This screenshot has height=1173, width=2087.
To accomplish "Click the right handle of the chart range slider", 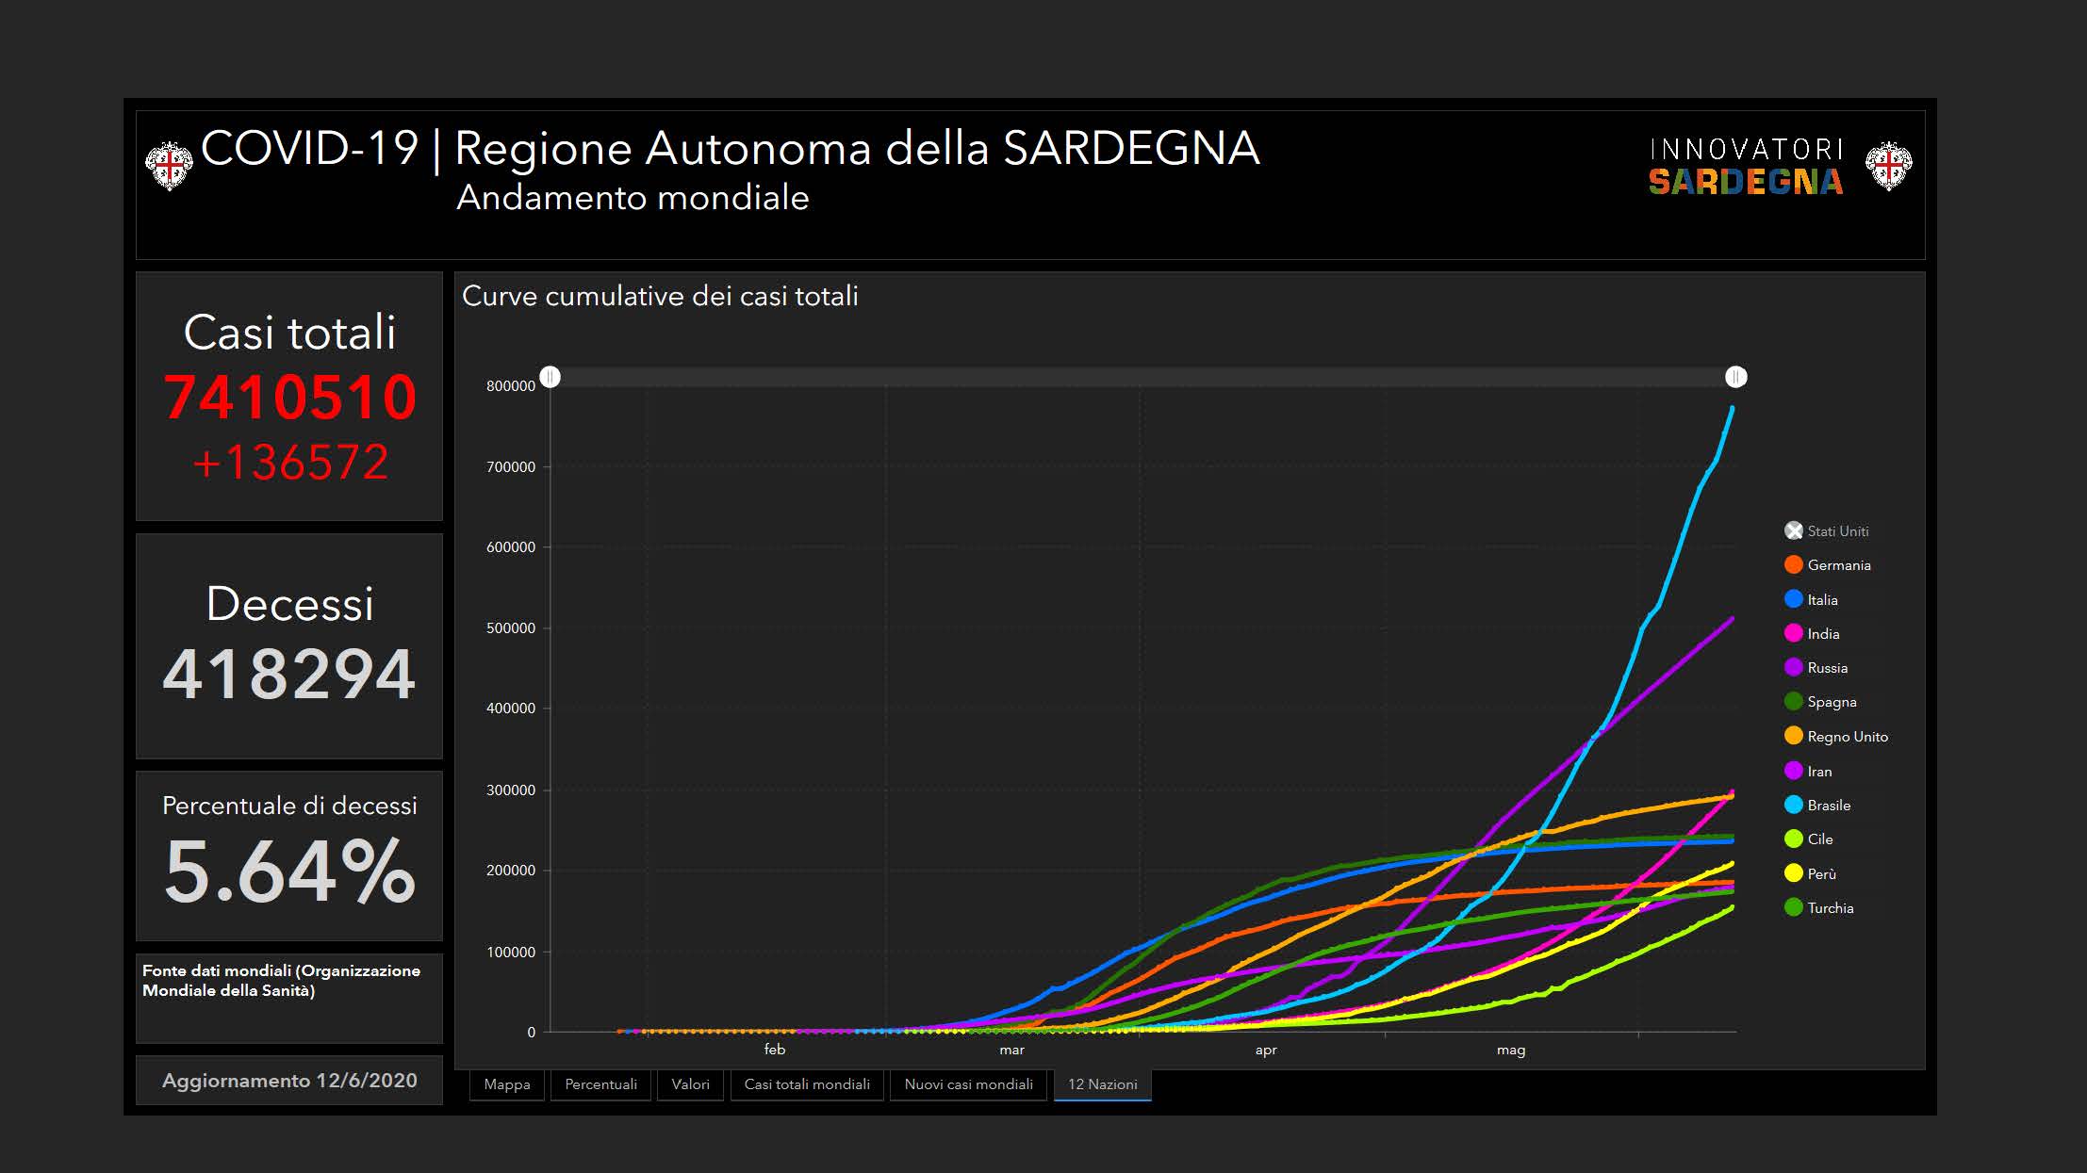I will click(1735, 377).
